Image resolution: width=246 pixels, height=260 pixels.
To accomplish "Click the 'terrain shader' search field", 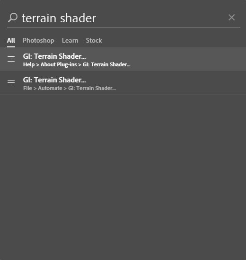I will [123, 18].
